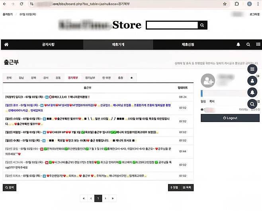This screenshot has width=262, height=211.
Task: Open the 검색 search button below the list
Action: (10, 188)
